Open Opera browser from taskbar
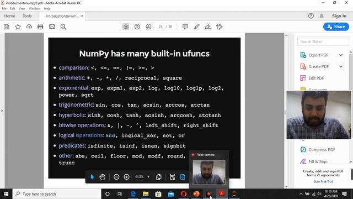 click(184, 194)
